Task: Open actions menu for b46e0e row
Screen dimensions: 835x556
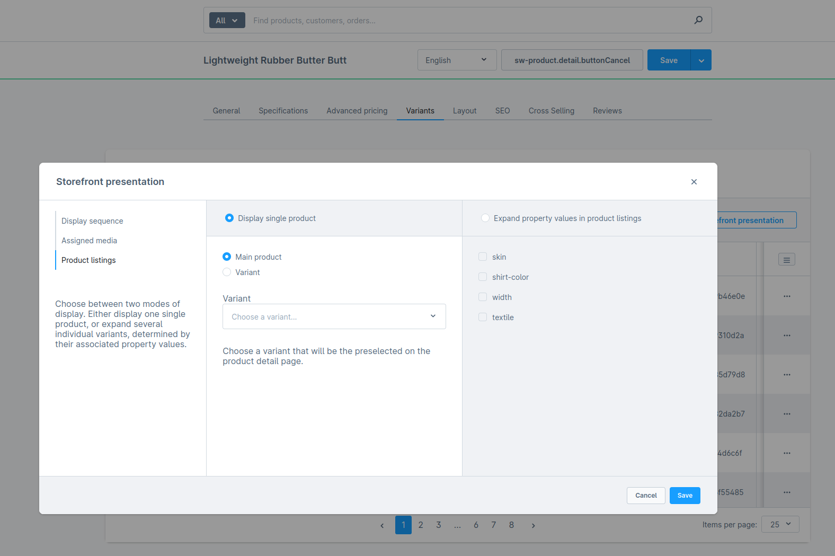Action: (787, 296)
